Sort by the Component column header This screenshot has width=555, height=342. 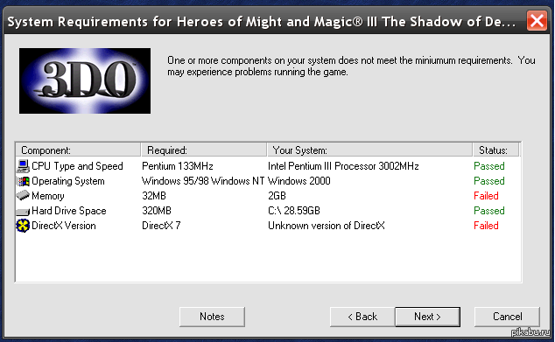[x=78, y=150]
